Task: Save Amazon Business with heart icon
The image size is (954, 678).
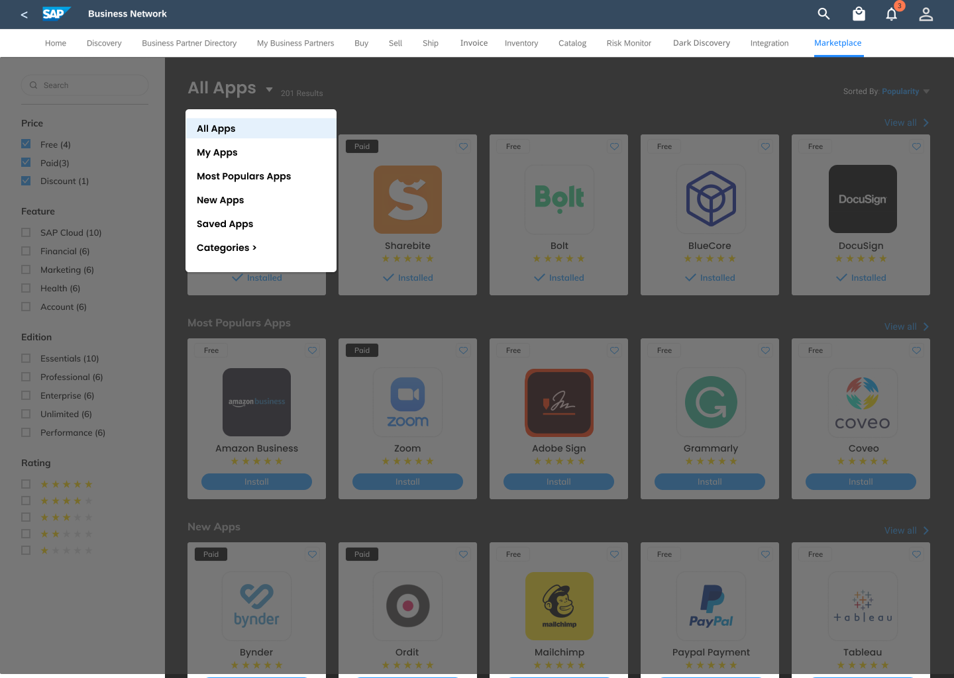Action: [x=313, y=350]
